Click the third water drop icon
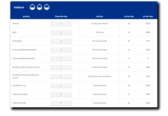This screenshot has height=116, width=168. pos(47,7)
